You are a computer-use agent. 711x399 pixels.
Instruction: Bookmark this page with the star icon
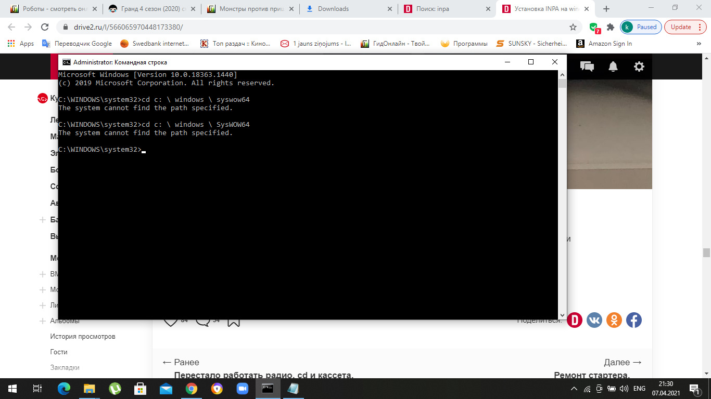click(573, 27)
